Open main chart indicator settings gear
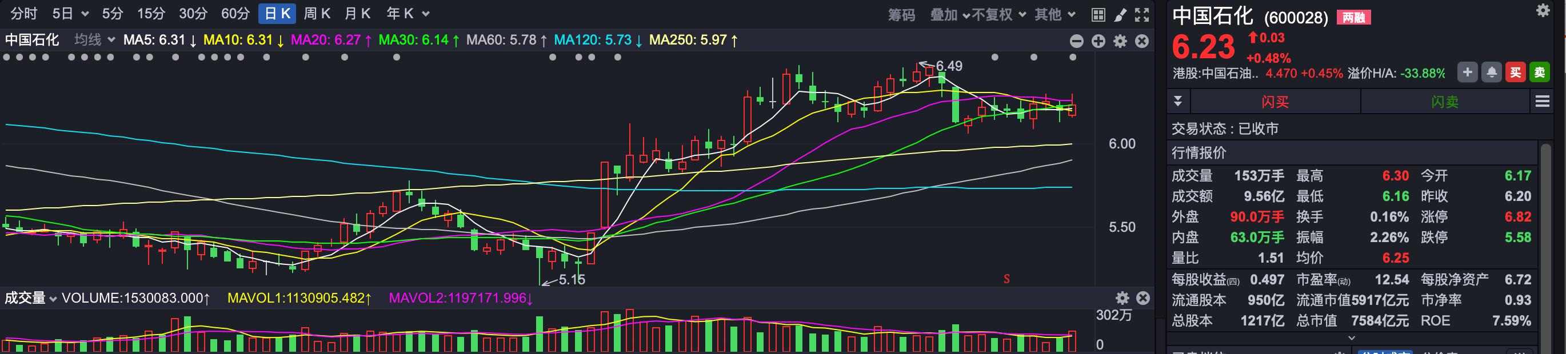1566x354 pixels. [x=1120, y=41]
